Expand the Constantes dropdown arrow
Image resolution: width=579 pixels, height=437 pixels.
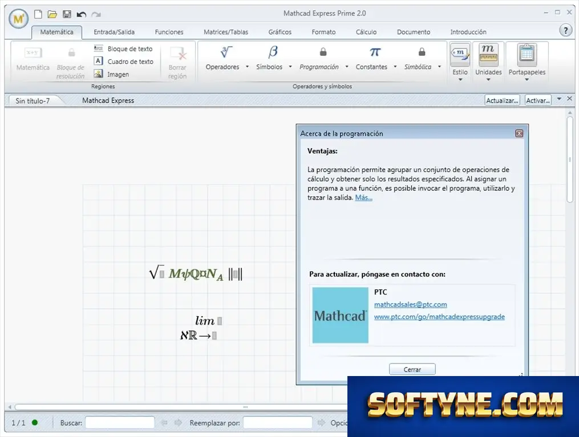(x=395, y=67)
